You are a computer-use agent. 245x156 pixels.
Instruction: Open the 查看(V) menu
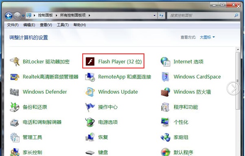tap(46, 25)
